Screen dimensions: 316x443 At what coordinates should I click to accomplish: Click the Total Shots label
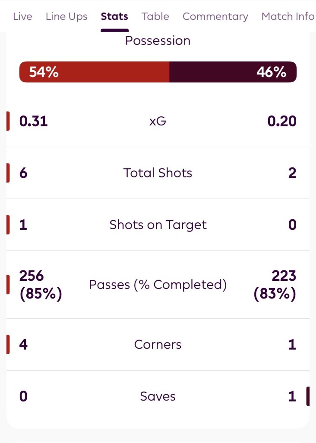pos(158,173)
